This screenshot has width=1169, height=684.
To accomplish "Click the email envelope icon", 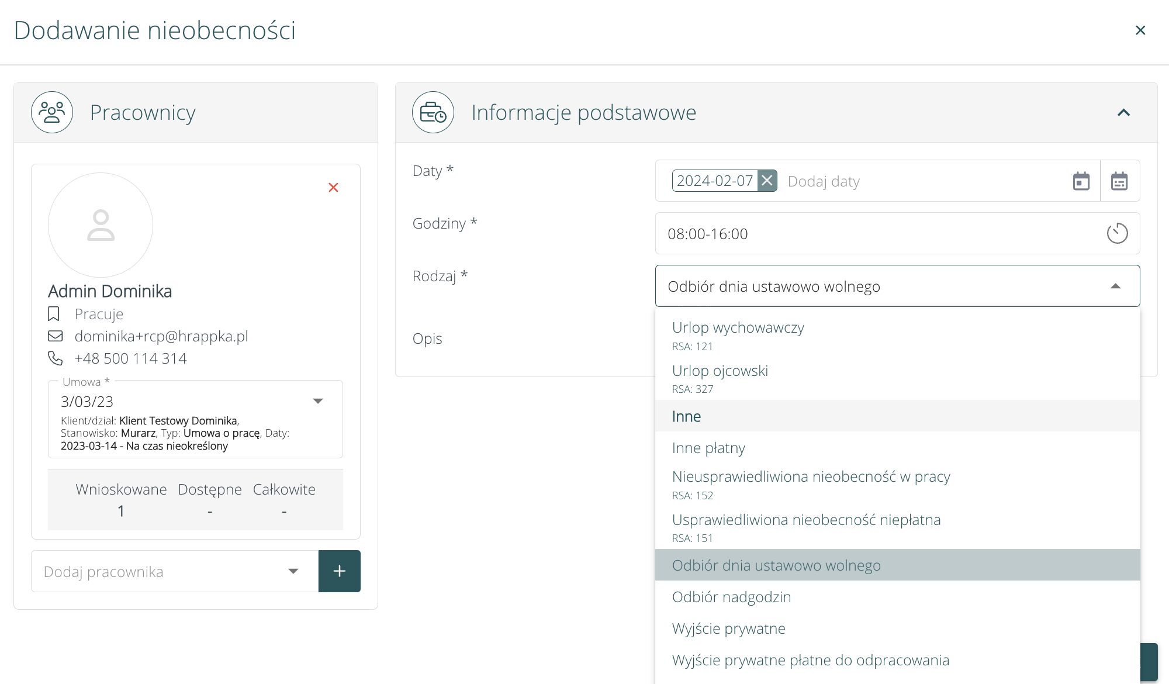I will pyautogui.click(x=55, y=336).
